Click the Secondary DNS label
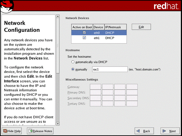 tap(79, 98)
